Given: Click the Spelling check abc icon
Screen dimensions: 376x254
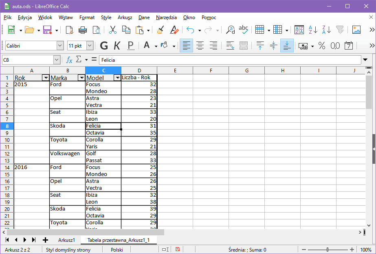Looking at the screenshot, I should coord(244,30).
